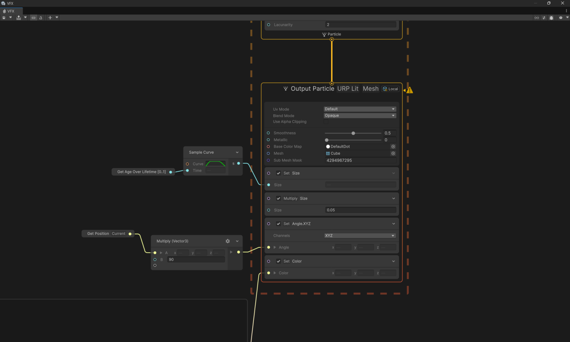Open settings gear on Multiply (Vector3) node
Viewport: 570px width, 342px height.
tap(227, 241)
